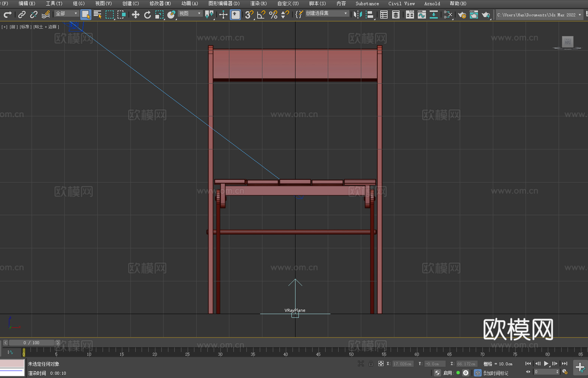Select the Link objects tool
Image resolution: width=588 pixels, height=378 pixels.
tap(22, 14)
